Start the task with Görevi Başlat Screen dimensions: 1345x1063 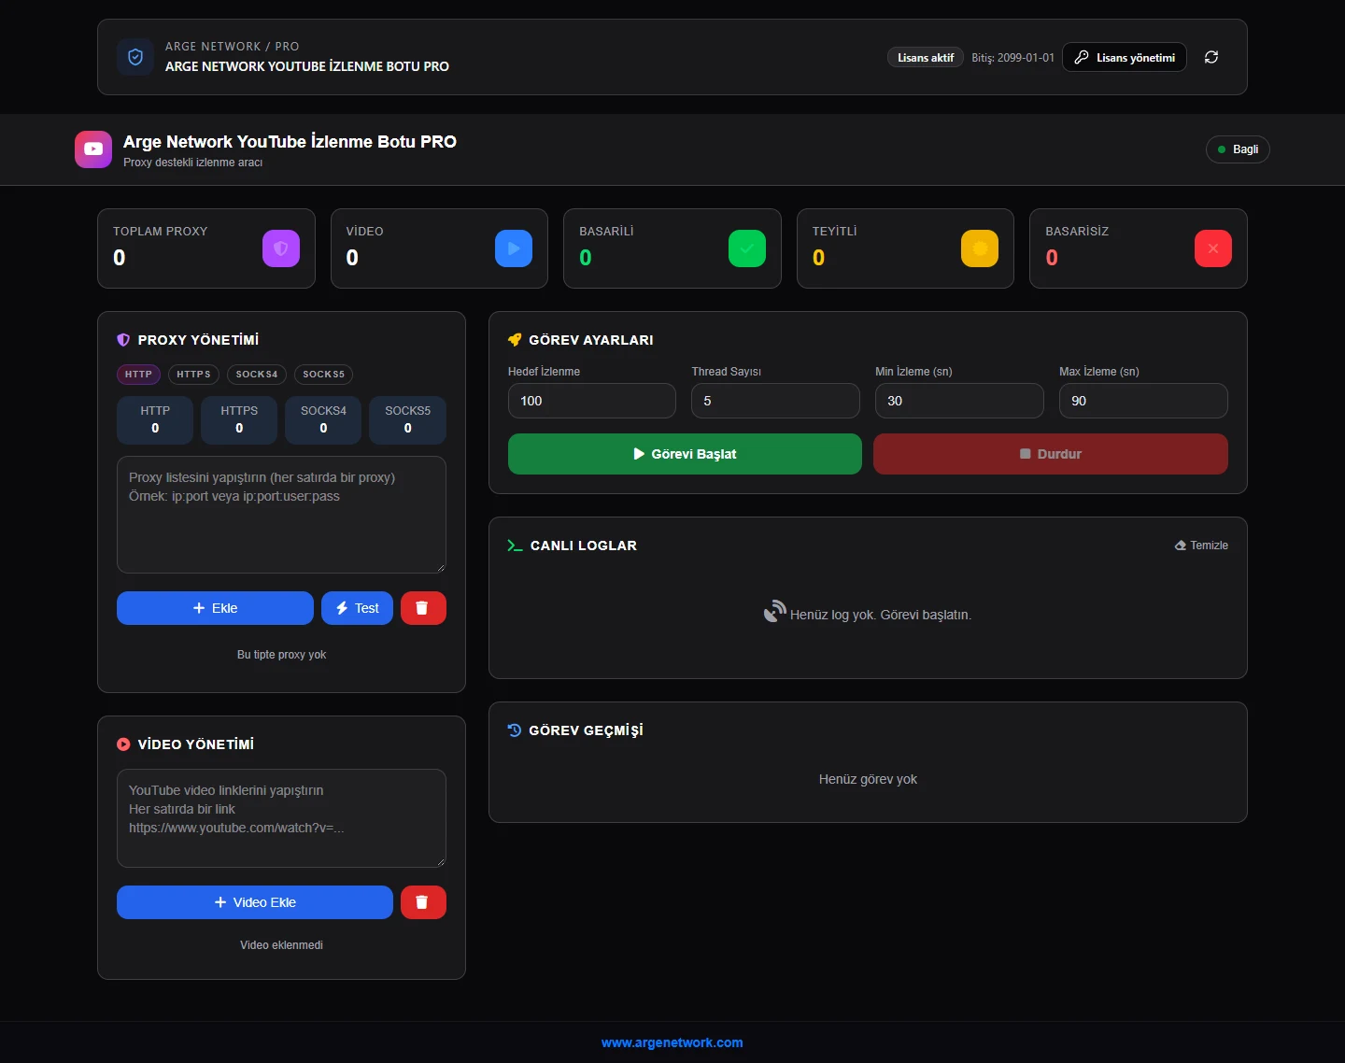[x=685, y=454]
